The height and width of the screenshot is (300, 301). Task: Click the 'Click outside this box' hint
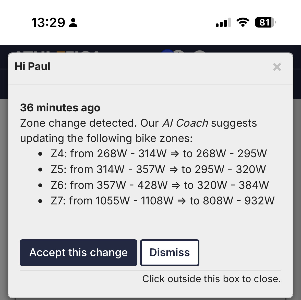click(x=211, y=279)
